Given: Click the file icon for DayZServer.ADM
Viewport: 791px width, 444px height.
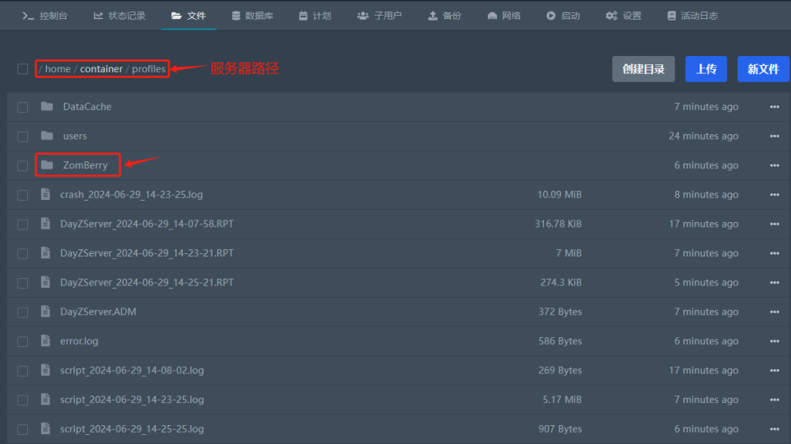Looking at the screenshot, I should 45,312.
